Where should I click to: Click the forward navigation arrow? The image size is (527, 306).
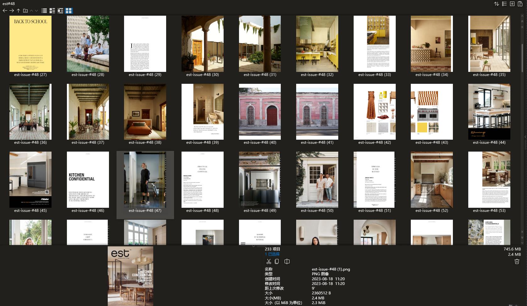pos(12,11)
